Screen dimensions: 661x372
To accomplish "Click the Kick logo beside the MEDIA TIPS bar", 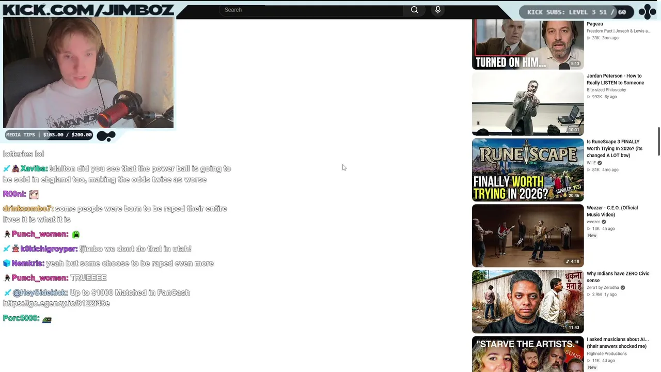I will coord(106,136).
